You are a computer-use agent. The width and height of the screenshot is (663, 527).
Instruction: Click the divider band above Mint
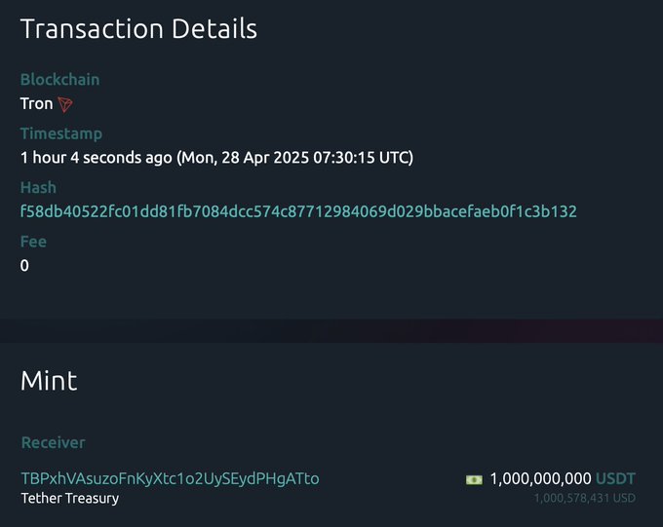(x=331, y=329)
